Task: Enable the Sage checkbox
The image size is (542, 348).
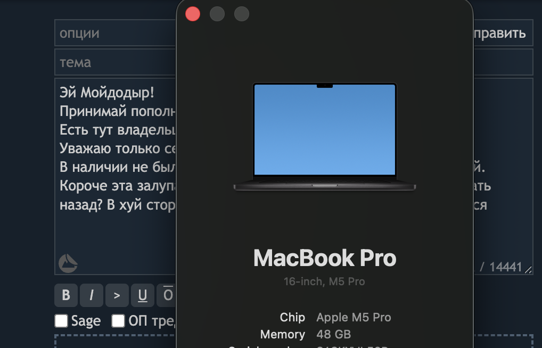Action: [61, 321]
